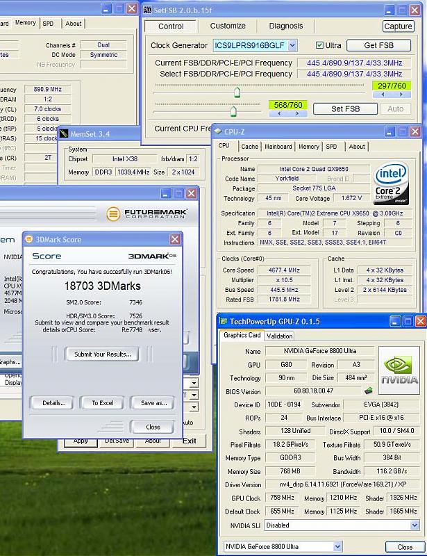This screenshot has width=427, height=556.
Task: Open the first dropdown arrow behind 3DMark Score
Action: coord(194,383)
